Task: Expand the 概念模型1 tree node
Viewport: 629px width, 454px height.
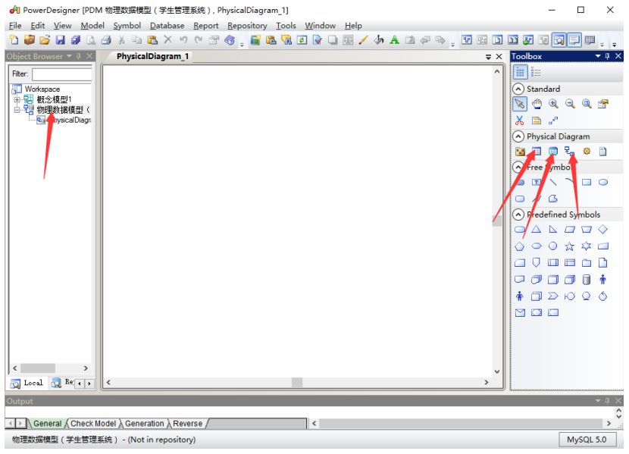Action: point(17,99)
